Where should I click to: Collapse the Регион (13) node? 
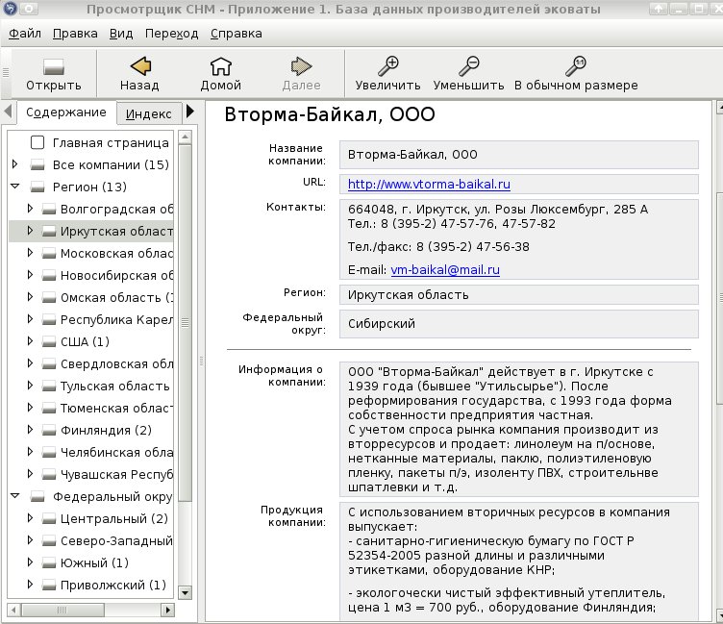point(15,187)
